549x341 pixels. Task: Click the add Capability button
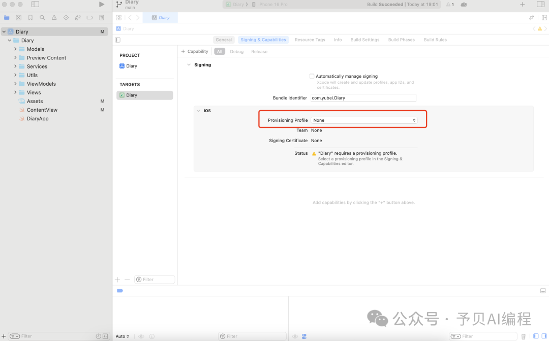[x=195, y=51]
